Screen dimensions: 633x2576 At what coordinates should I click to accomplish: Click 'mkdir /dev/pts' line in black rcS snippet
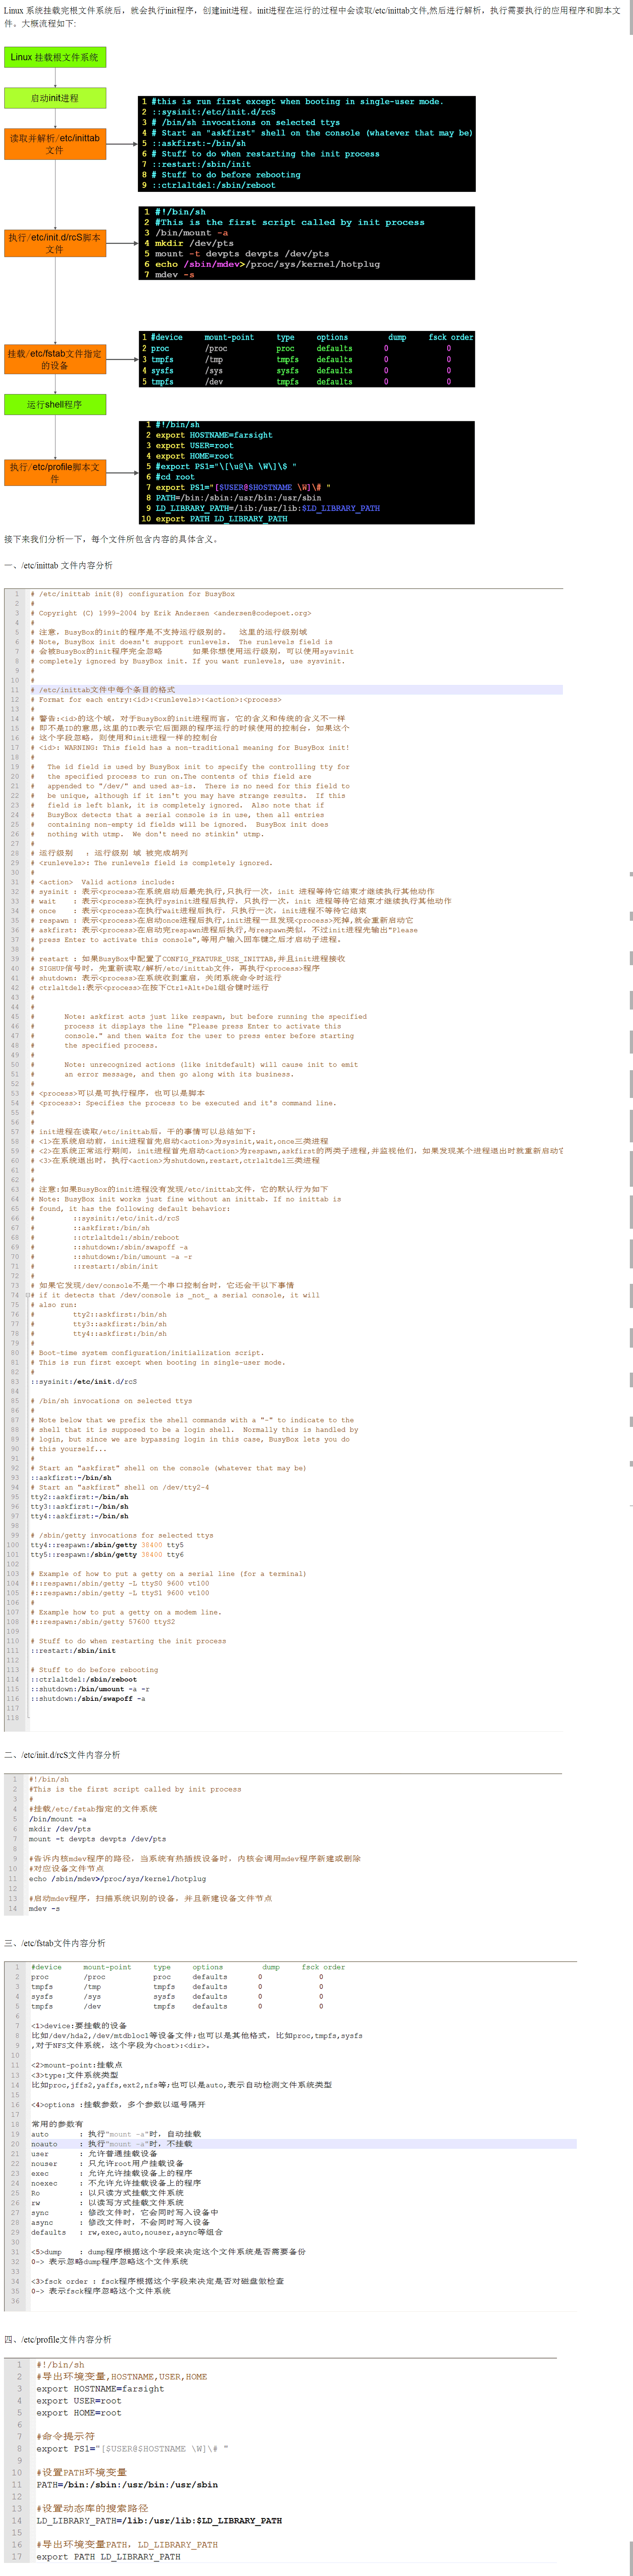pos(194,243)
